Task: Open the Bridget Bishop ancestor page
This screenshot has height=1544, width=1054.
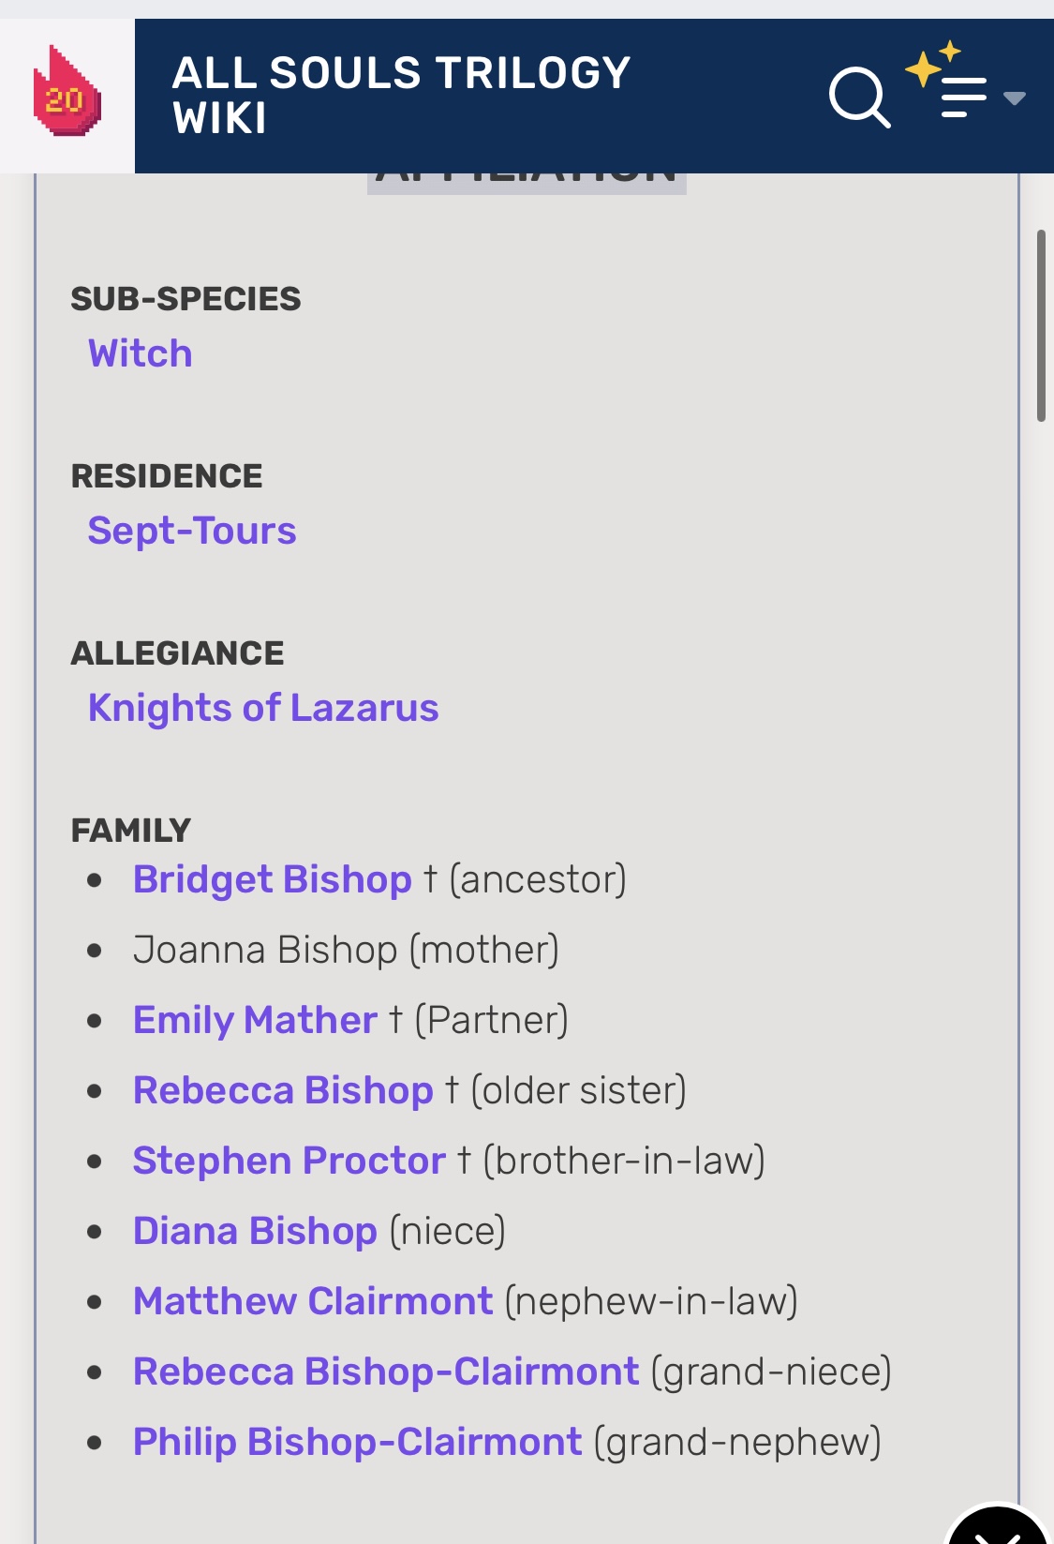Action: 273,879
